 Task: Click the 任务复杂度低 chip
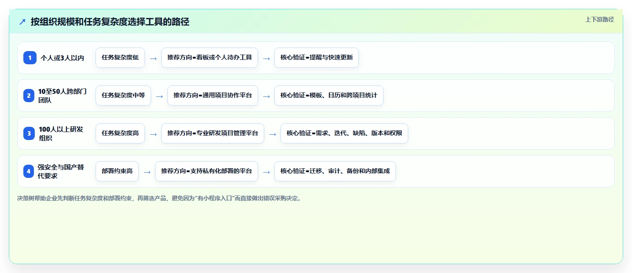click(x=120, y=58)
